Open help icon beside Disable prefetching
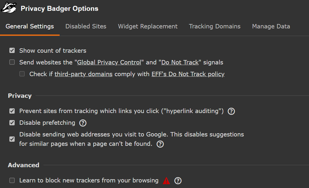The height and width of the screenshot is (188, 309). click(83, 123)
